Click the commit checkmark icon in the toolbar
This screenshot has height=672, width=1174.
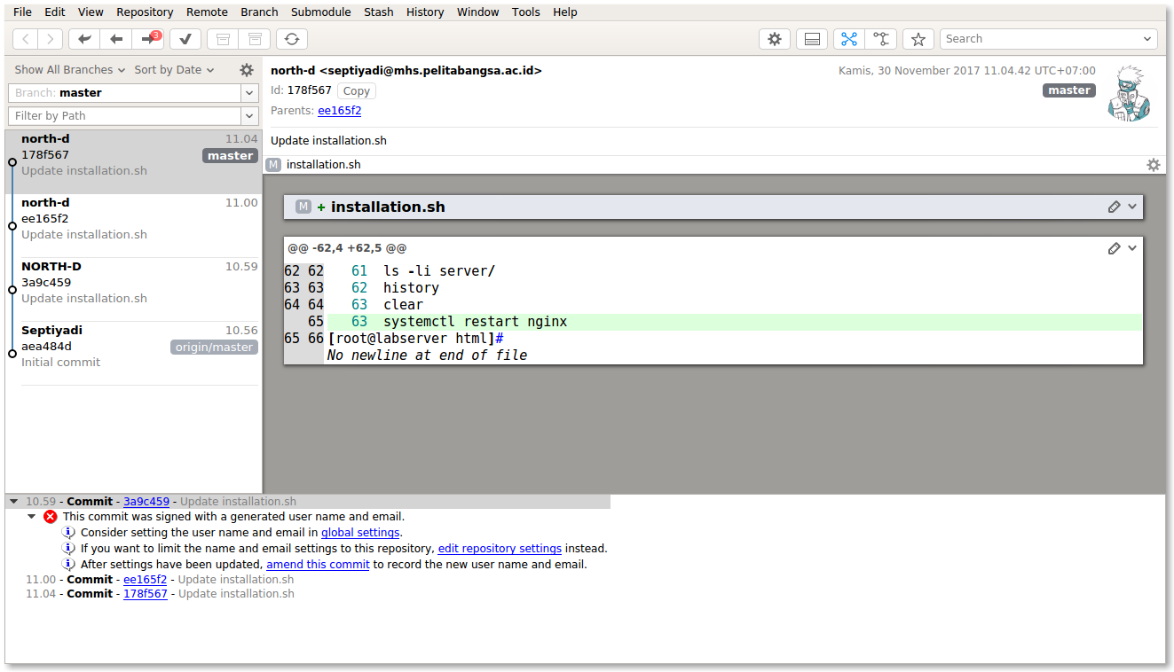(185, 38)
